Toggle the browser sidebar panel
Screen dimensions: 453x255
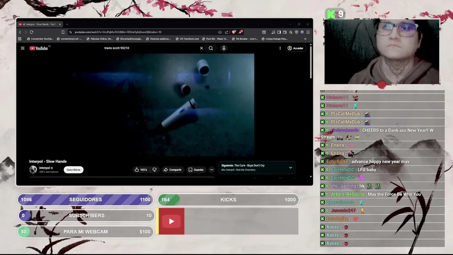(279, 32)
